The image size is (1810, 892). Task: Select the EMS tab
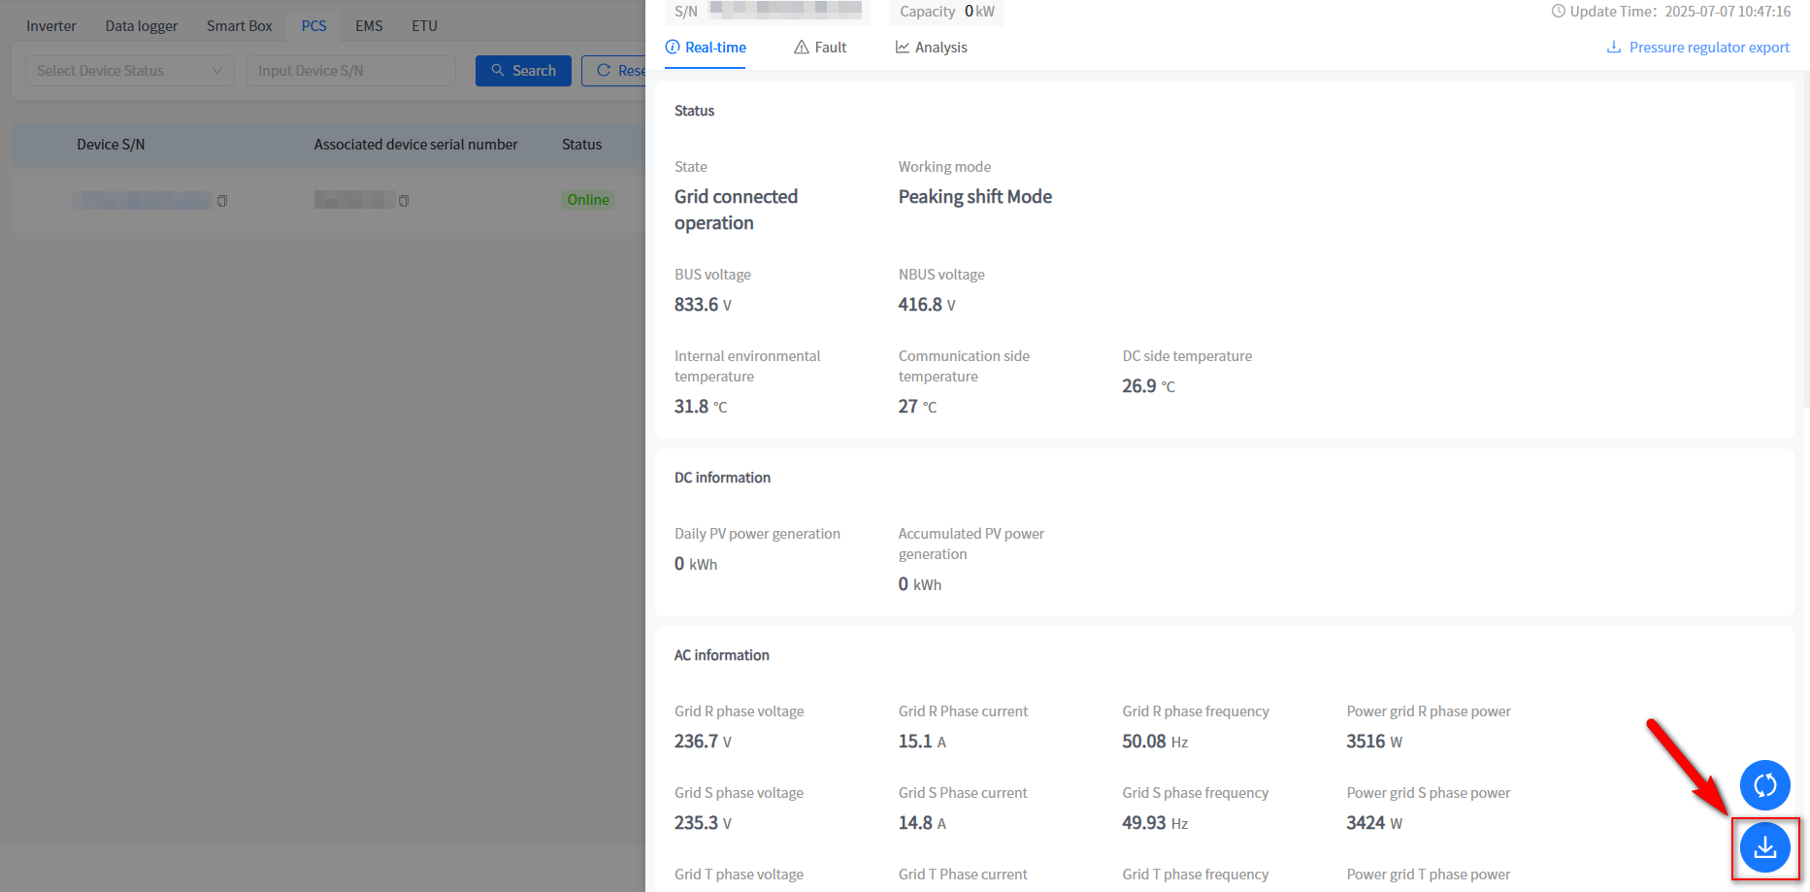[x=369, y=26]
